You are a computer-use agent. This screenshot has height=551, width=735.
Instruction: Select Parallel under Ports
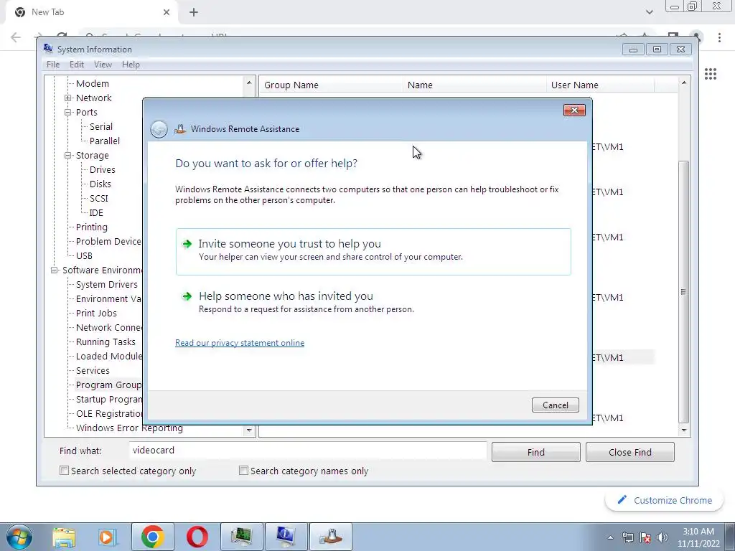coord(105,141)
